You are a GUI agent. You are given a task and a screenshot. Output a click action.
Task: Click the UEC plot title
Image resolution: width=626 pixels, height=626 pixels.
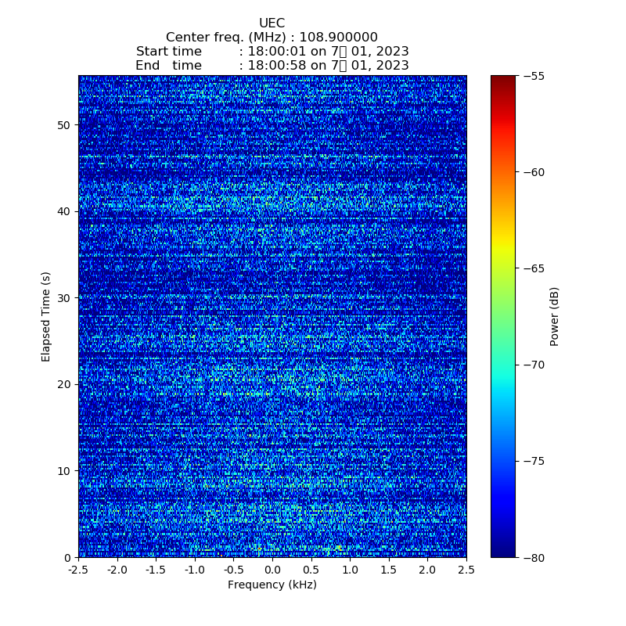pos(272,23)
